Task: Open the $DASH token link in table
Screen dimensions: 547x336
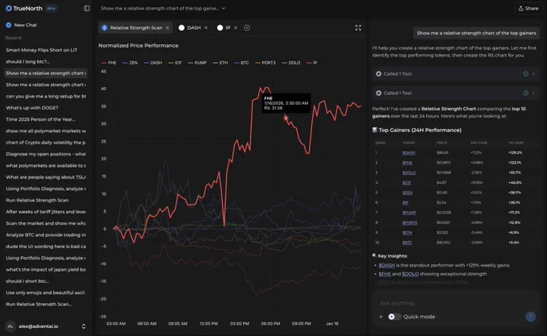Action: coord(409,152)
